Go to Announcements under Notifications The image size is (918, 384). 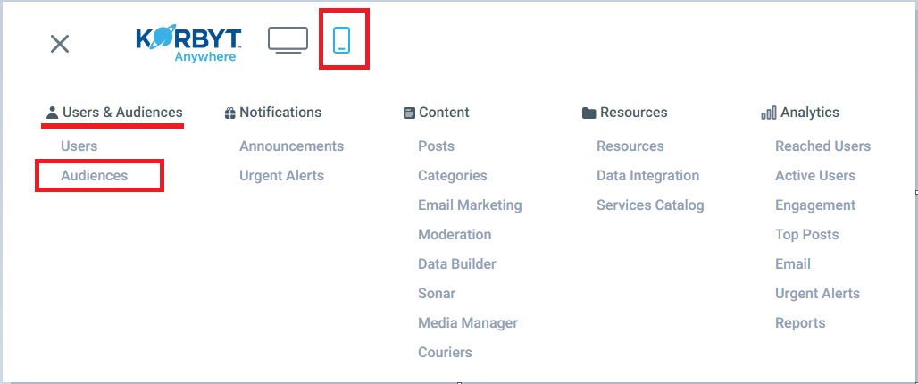291,146
